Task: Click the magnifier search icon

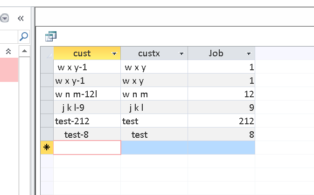Action: pyautogui.click(x=24, y=36)
